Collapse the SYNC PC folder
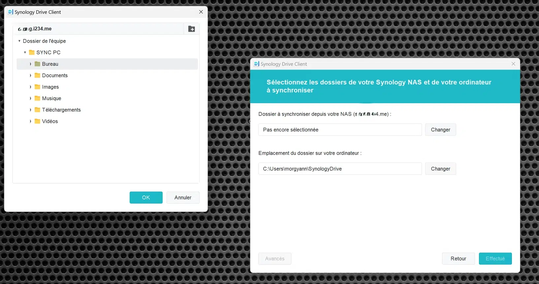Image resolution: width=539 pixels, height=284 pixels. pos(25,53)
